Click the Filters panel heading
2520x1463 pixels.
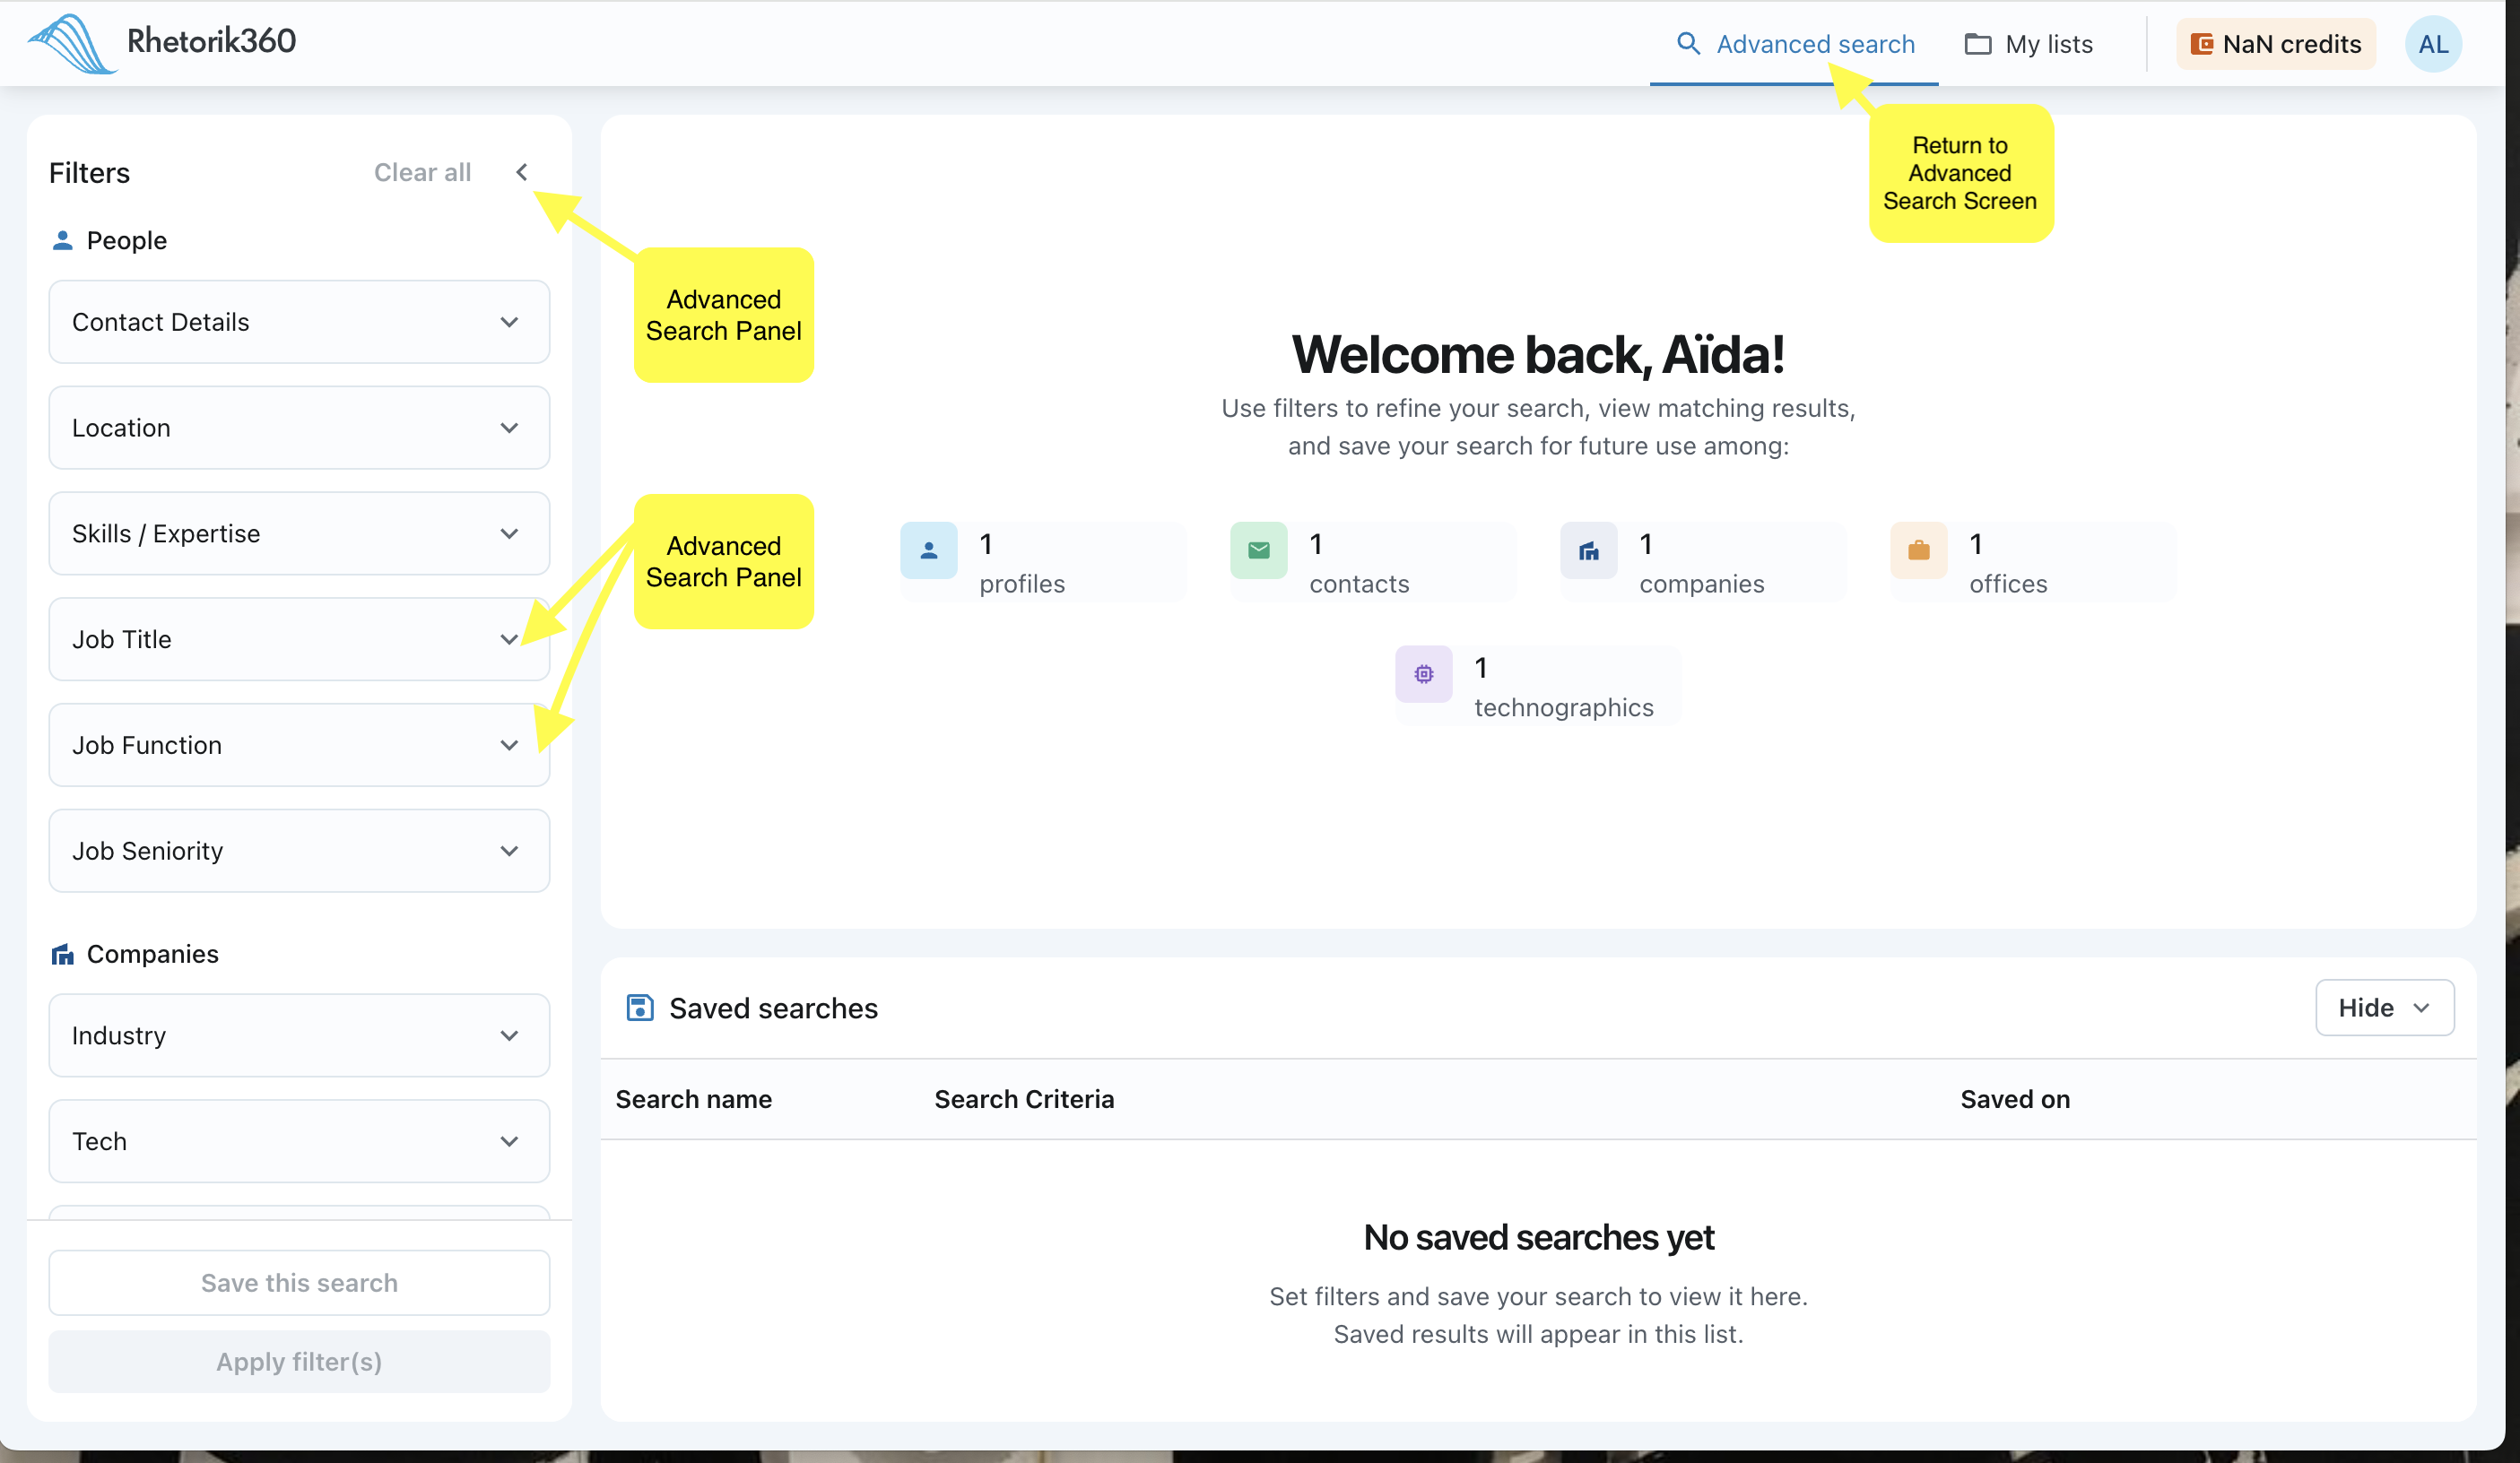tap(89, 173)
